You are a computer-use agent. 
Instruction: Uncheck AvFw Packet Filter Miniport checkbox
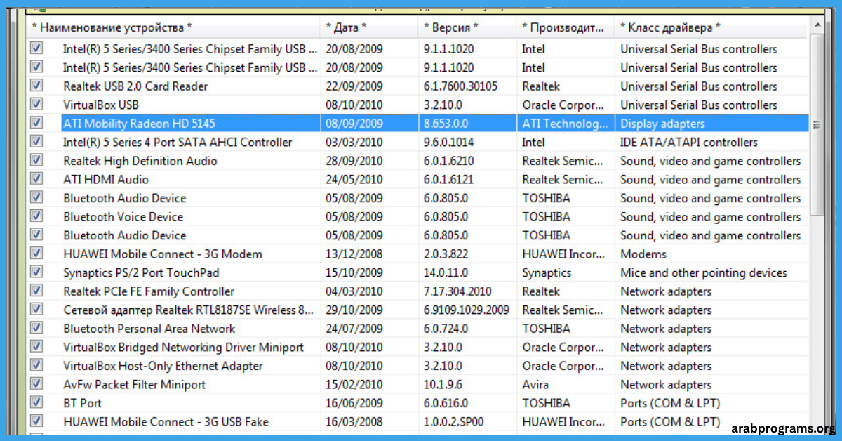(36, 383)
